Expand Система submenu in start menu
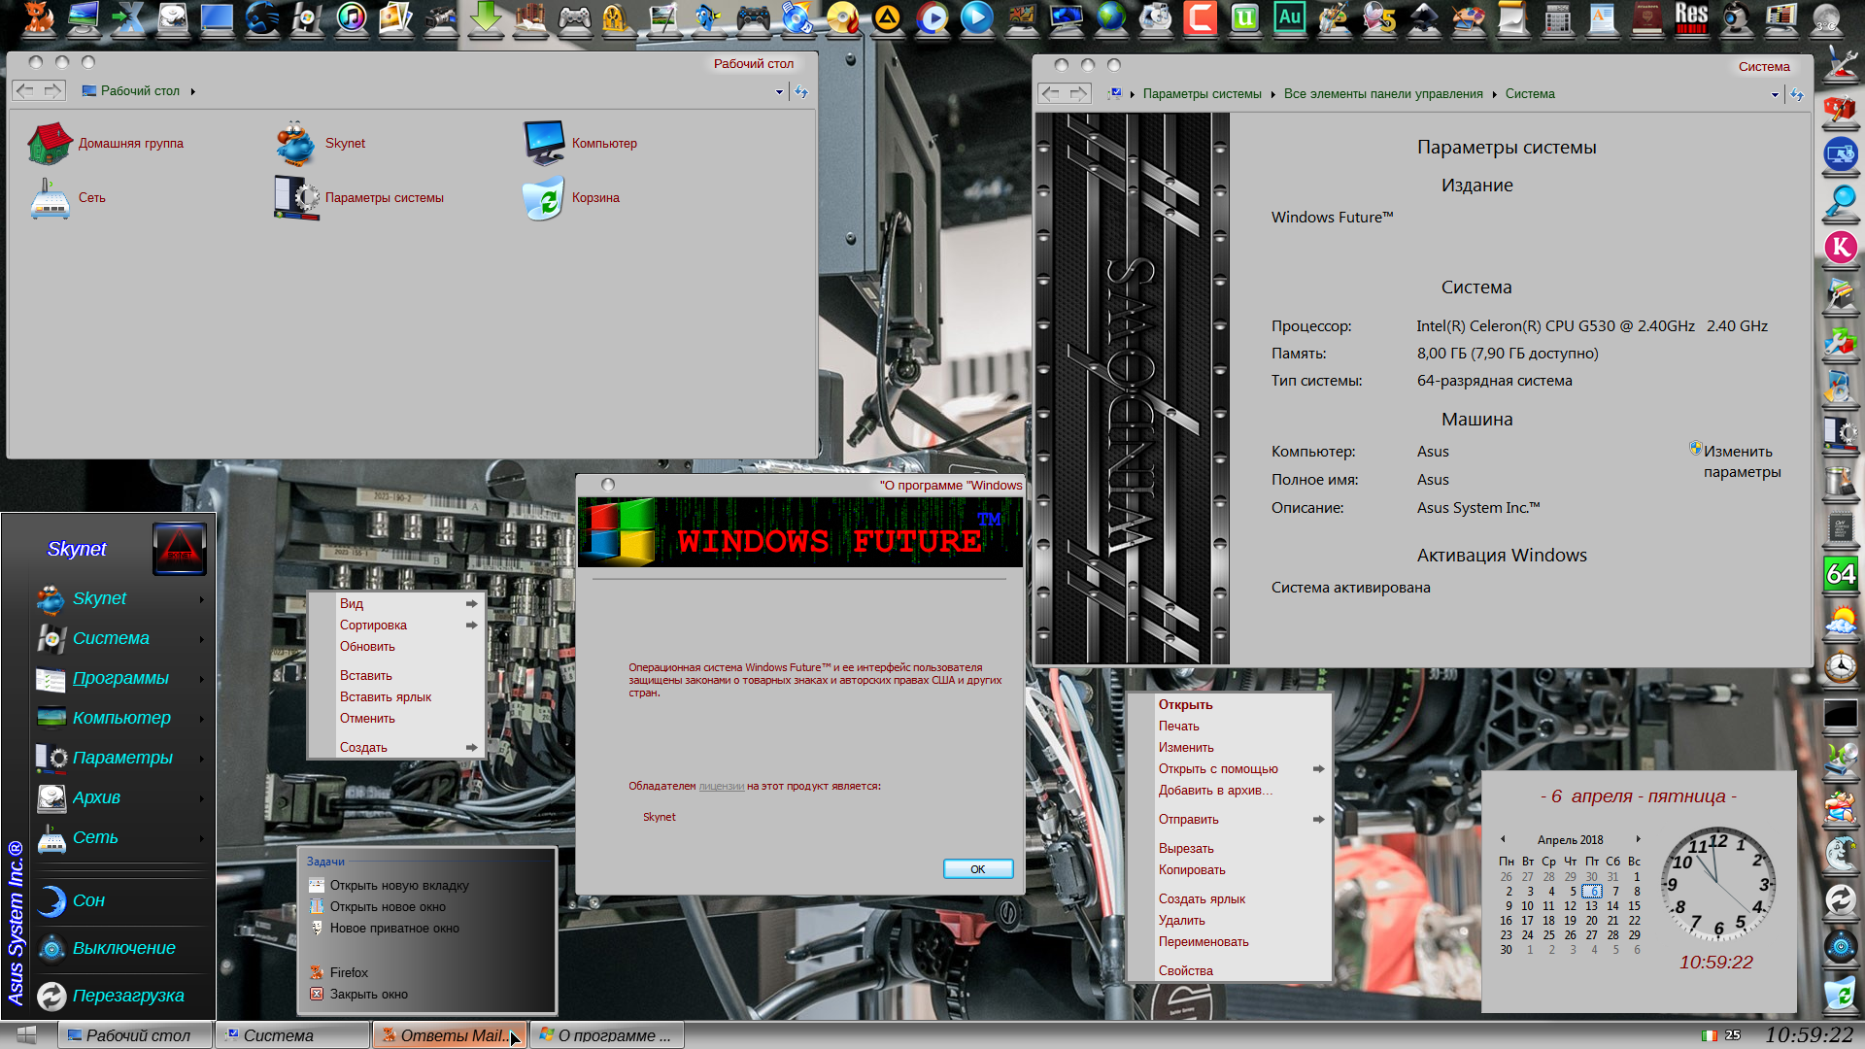Image resolution: width=1865 pixels, height=1049 pixels. coord(202,639)
